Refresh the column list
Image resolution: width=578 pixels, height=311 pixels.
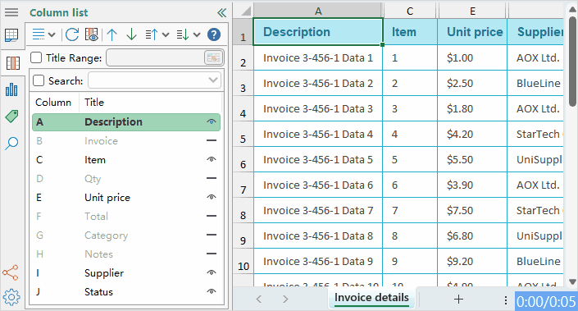(72, 34)
